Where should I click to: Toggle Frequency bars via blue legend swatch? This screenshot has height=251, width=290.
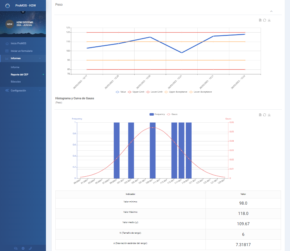(x=152, y=114)
